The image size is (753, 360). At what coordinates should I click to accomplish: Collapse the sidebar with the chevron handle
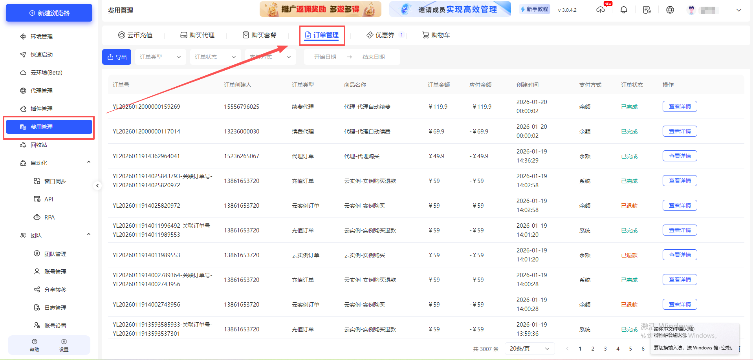[x=97, y=186]
